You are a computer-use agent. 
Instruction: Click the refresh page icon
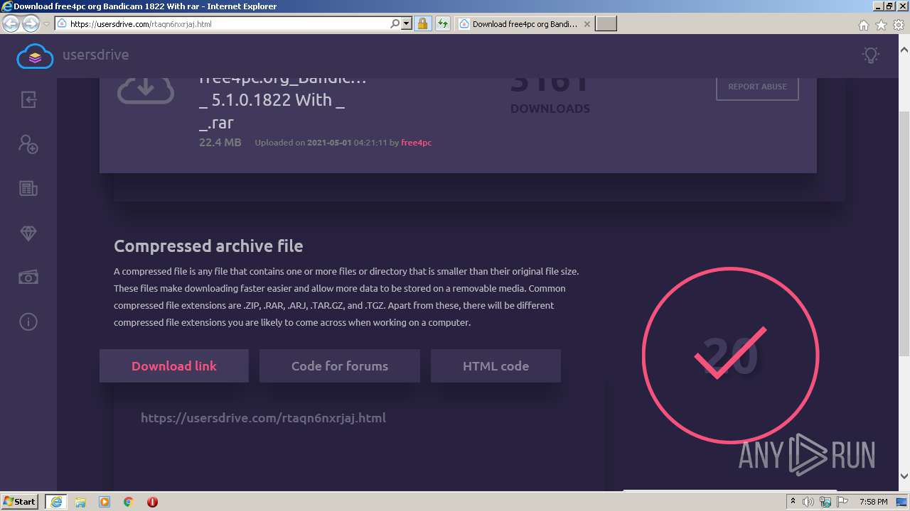coord(443,24)
